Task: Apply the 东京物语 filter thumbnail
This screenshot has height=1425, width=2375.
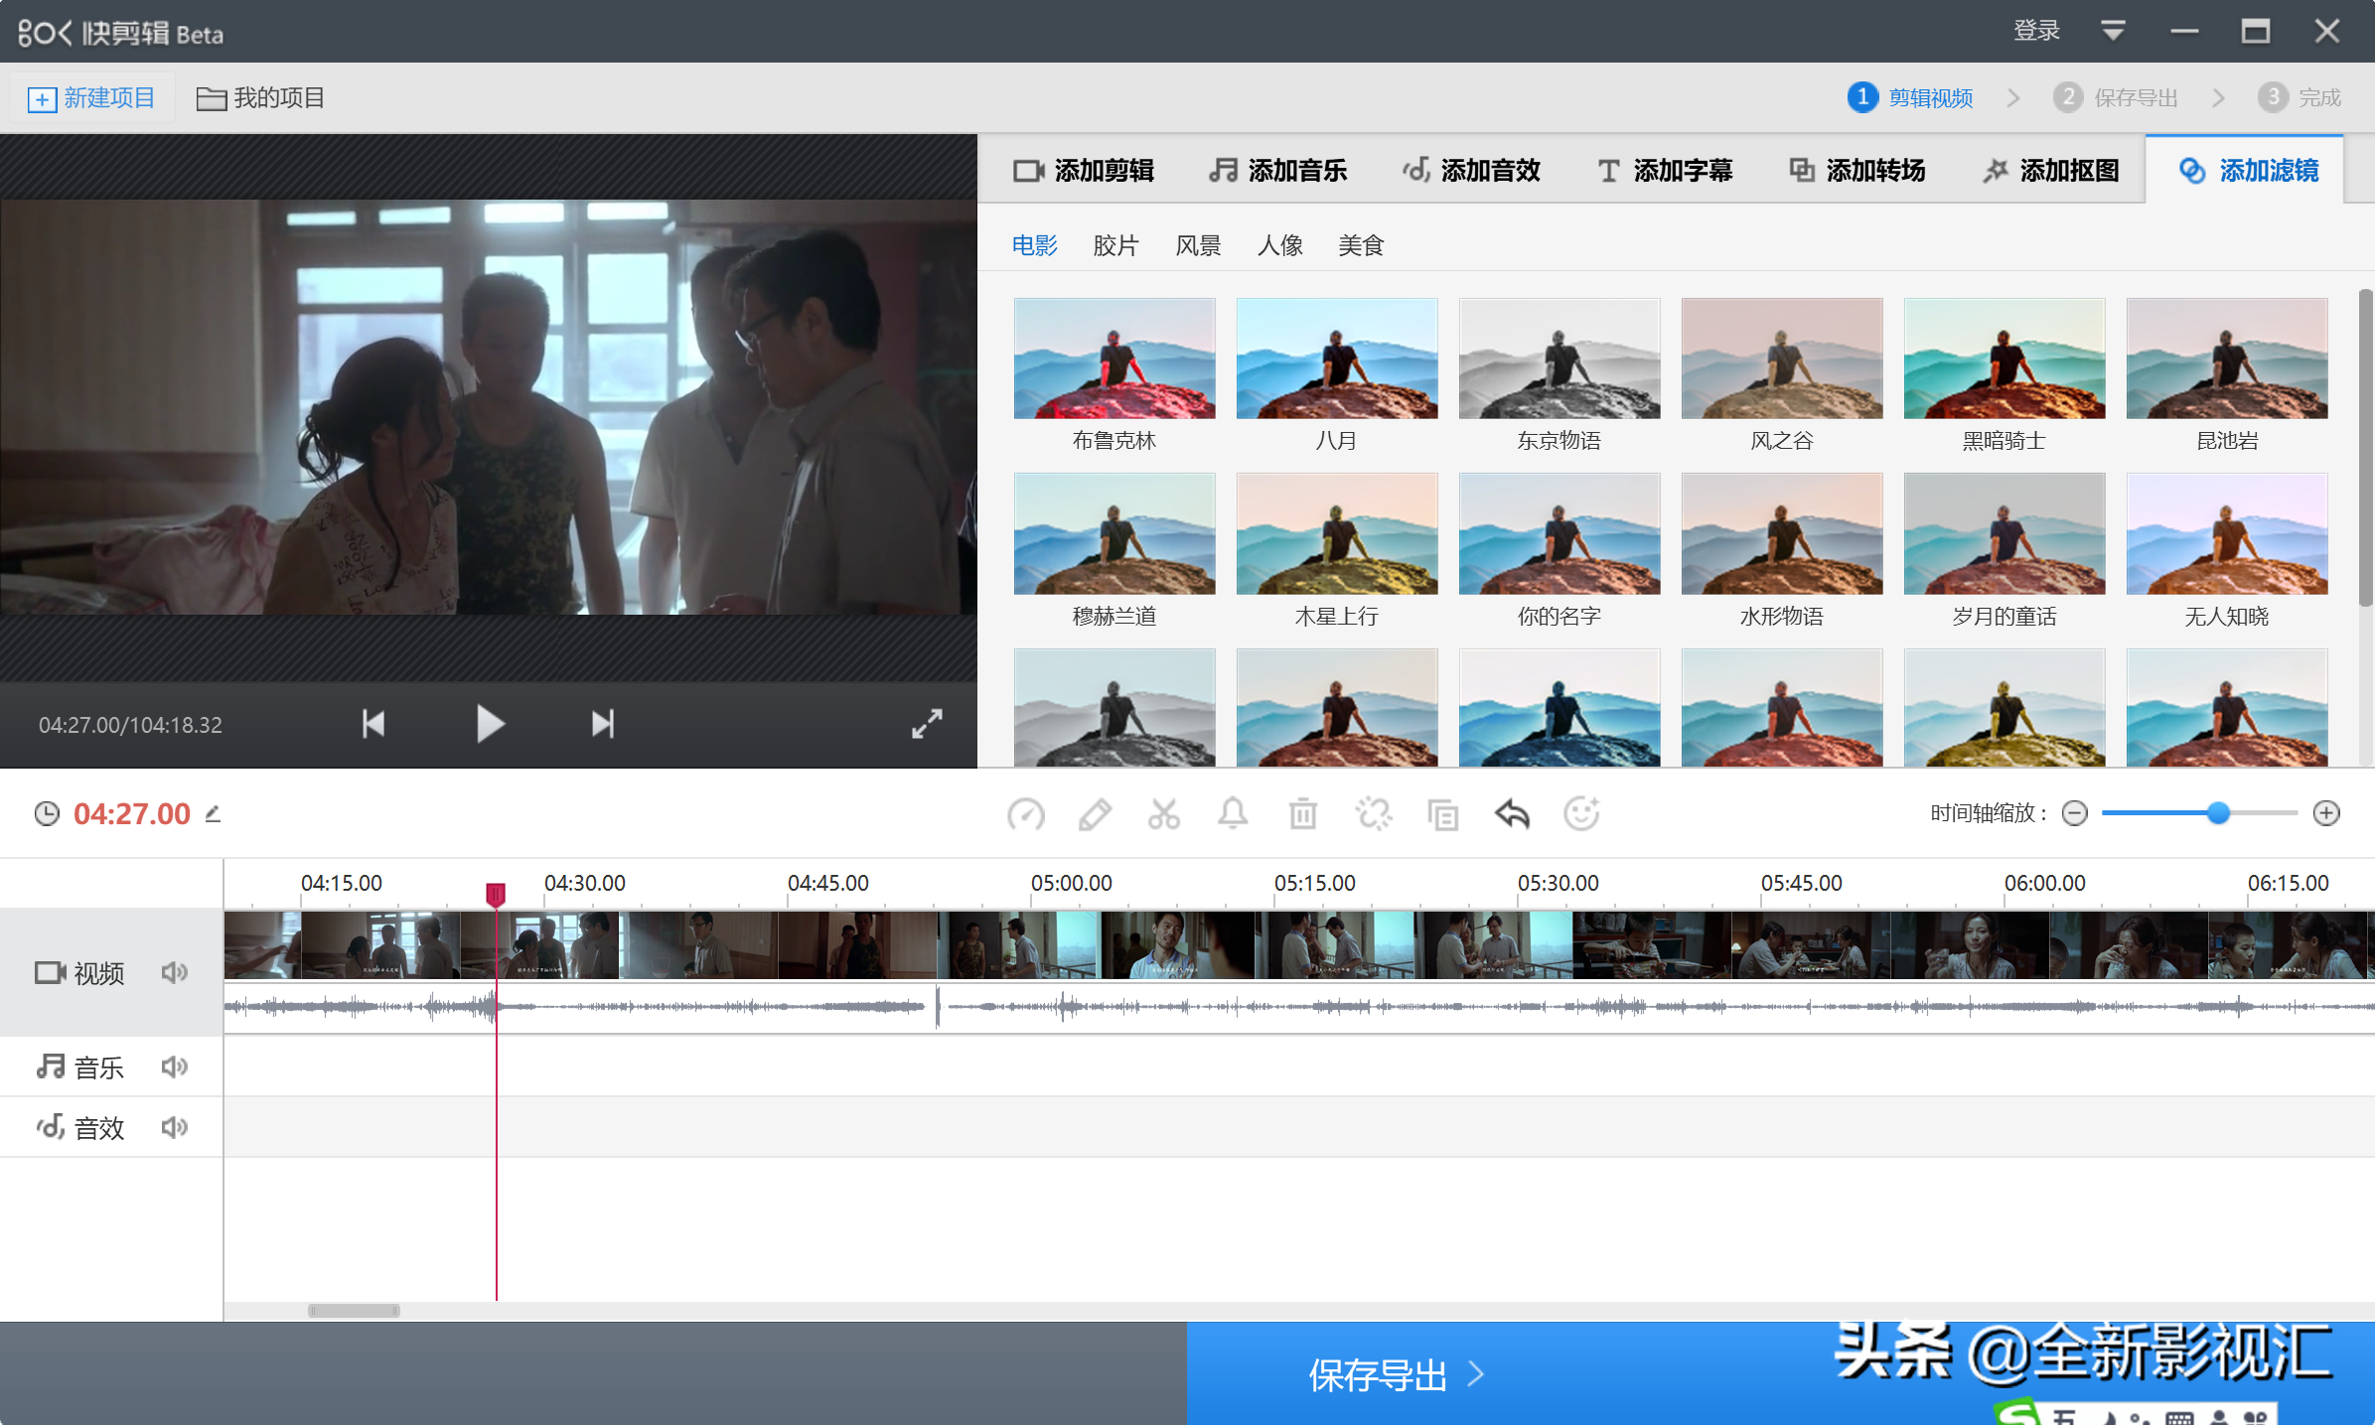Action: click(1559, 359)
